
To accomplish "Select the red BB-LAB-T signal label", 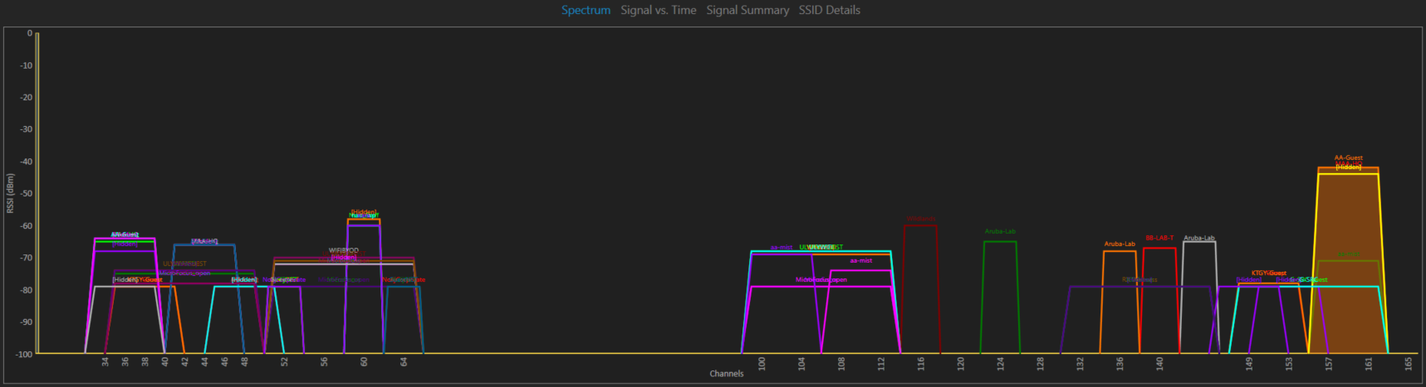I will [x=1160, y=238].
